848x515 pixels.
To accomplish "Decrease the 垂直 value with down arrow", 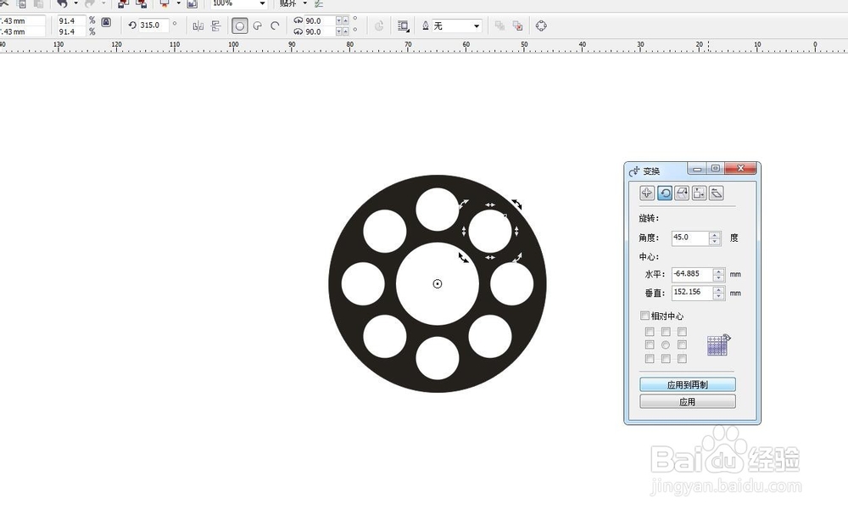I will point(719,296).
